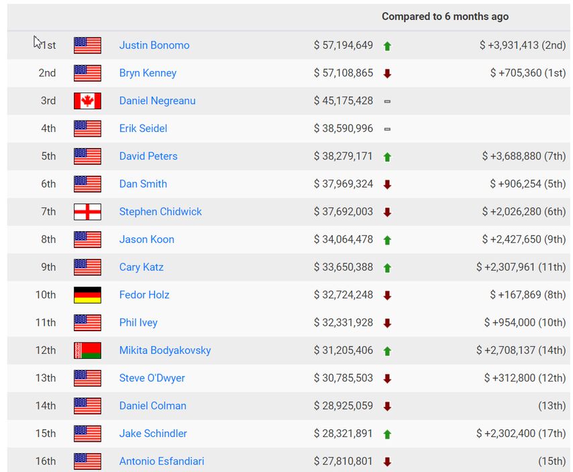This screenshot has height=472, width=573.
Task: Click David Peters' total earnings of $38,279,171
Action: [x=343, y=156]
